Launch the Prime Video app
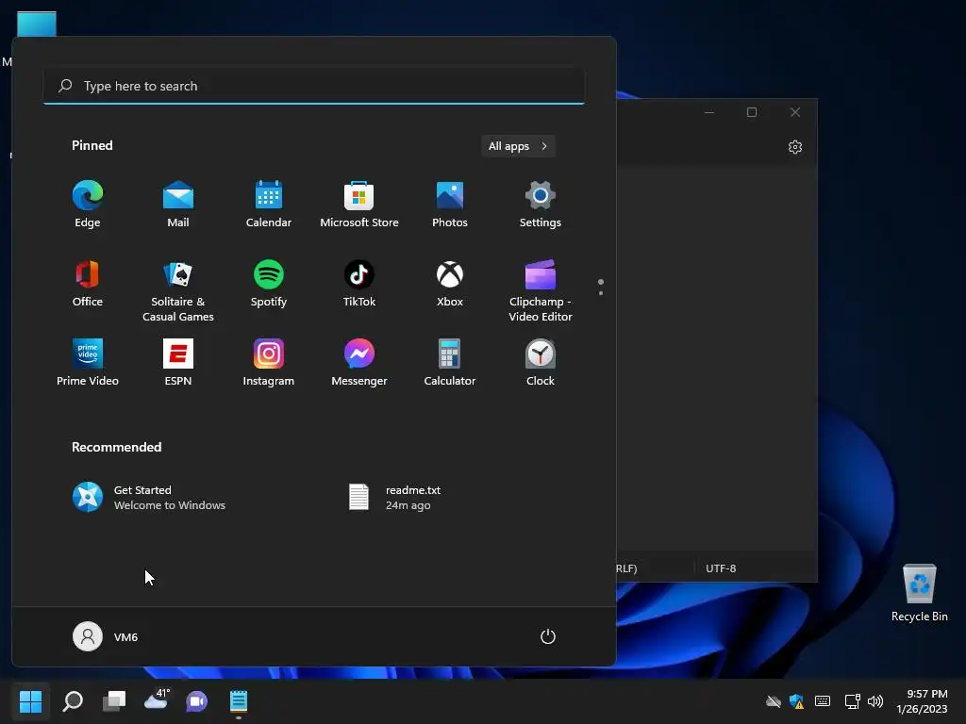966x724 pixels. coord(88,363)
